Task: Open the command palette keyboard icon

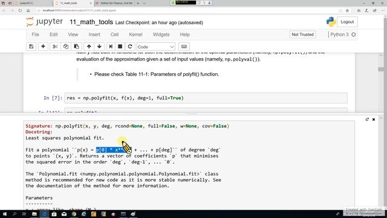Action: click(x=184, y=47)
